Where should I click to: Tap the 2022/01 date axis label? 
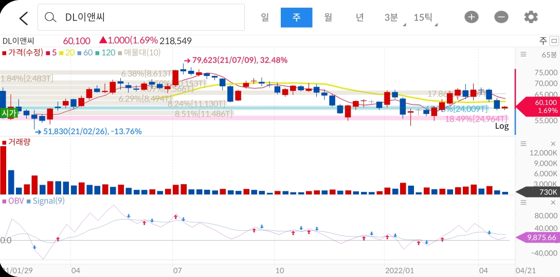click(399, 271)
